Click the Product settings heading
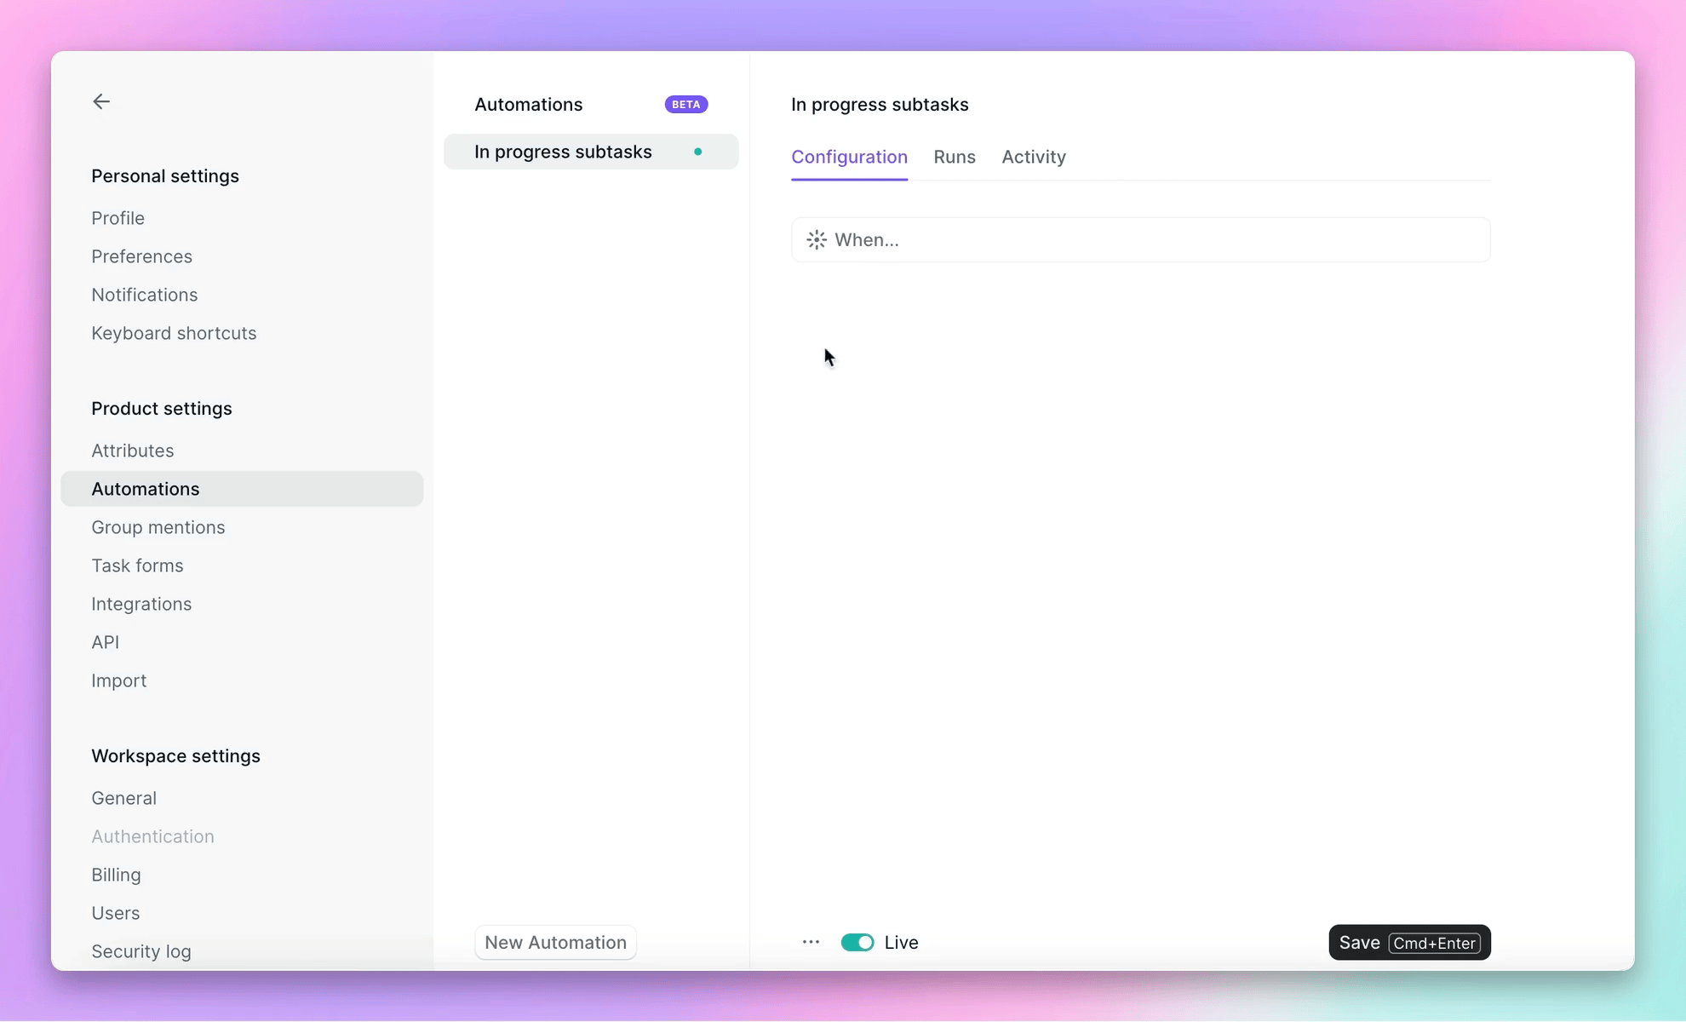The width and height of the screenshot is (1686, 1022). coord(161,409)
